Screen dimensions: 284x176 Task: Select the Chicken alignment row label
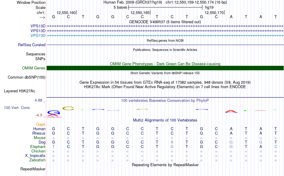[38, 151]
